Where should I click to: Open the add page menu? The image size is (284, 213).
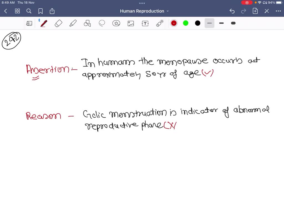click(255, 11)
